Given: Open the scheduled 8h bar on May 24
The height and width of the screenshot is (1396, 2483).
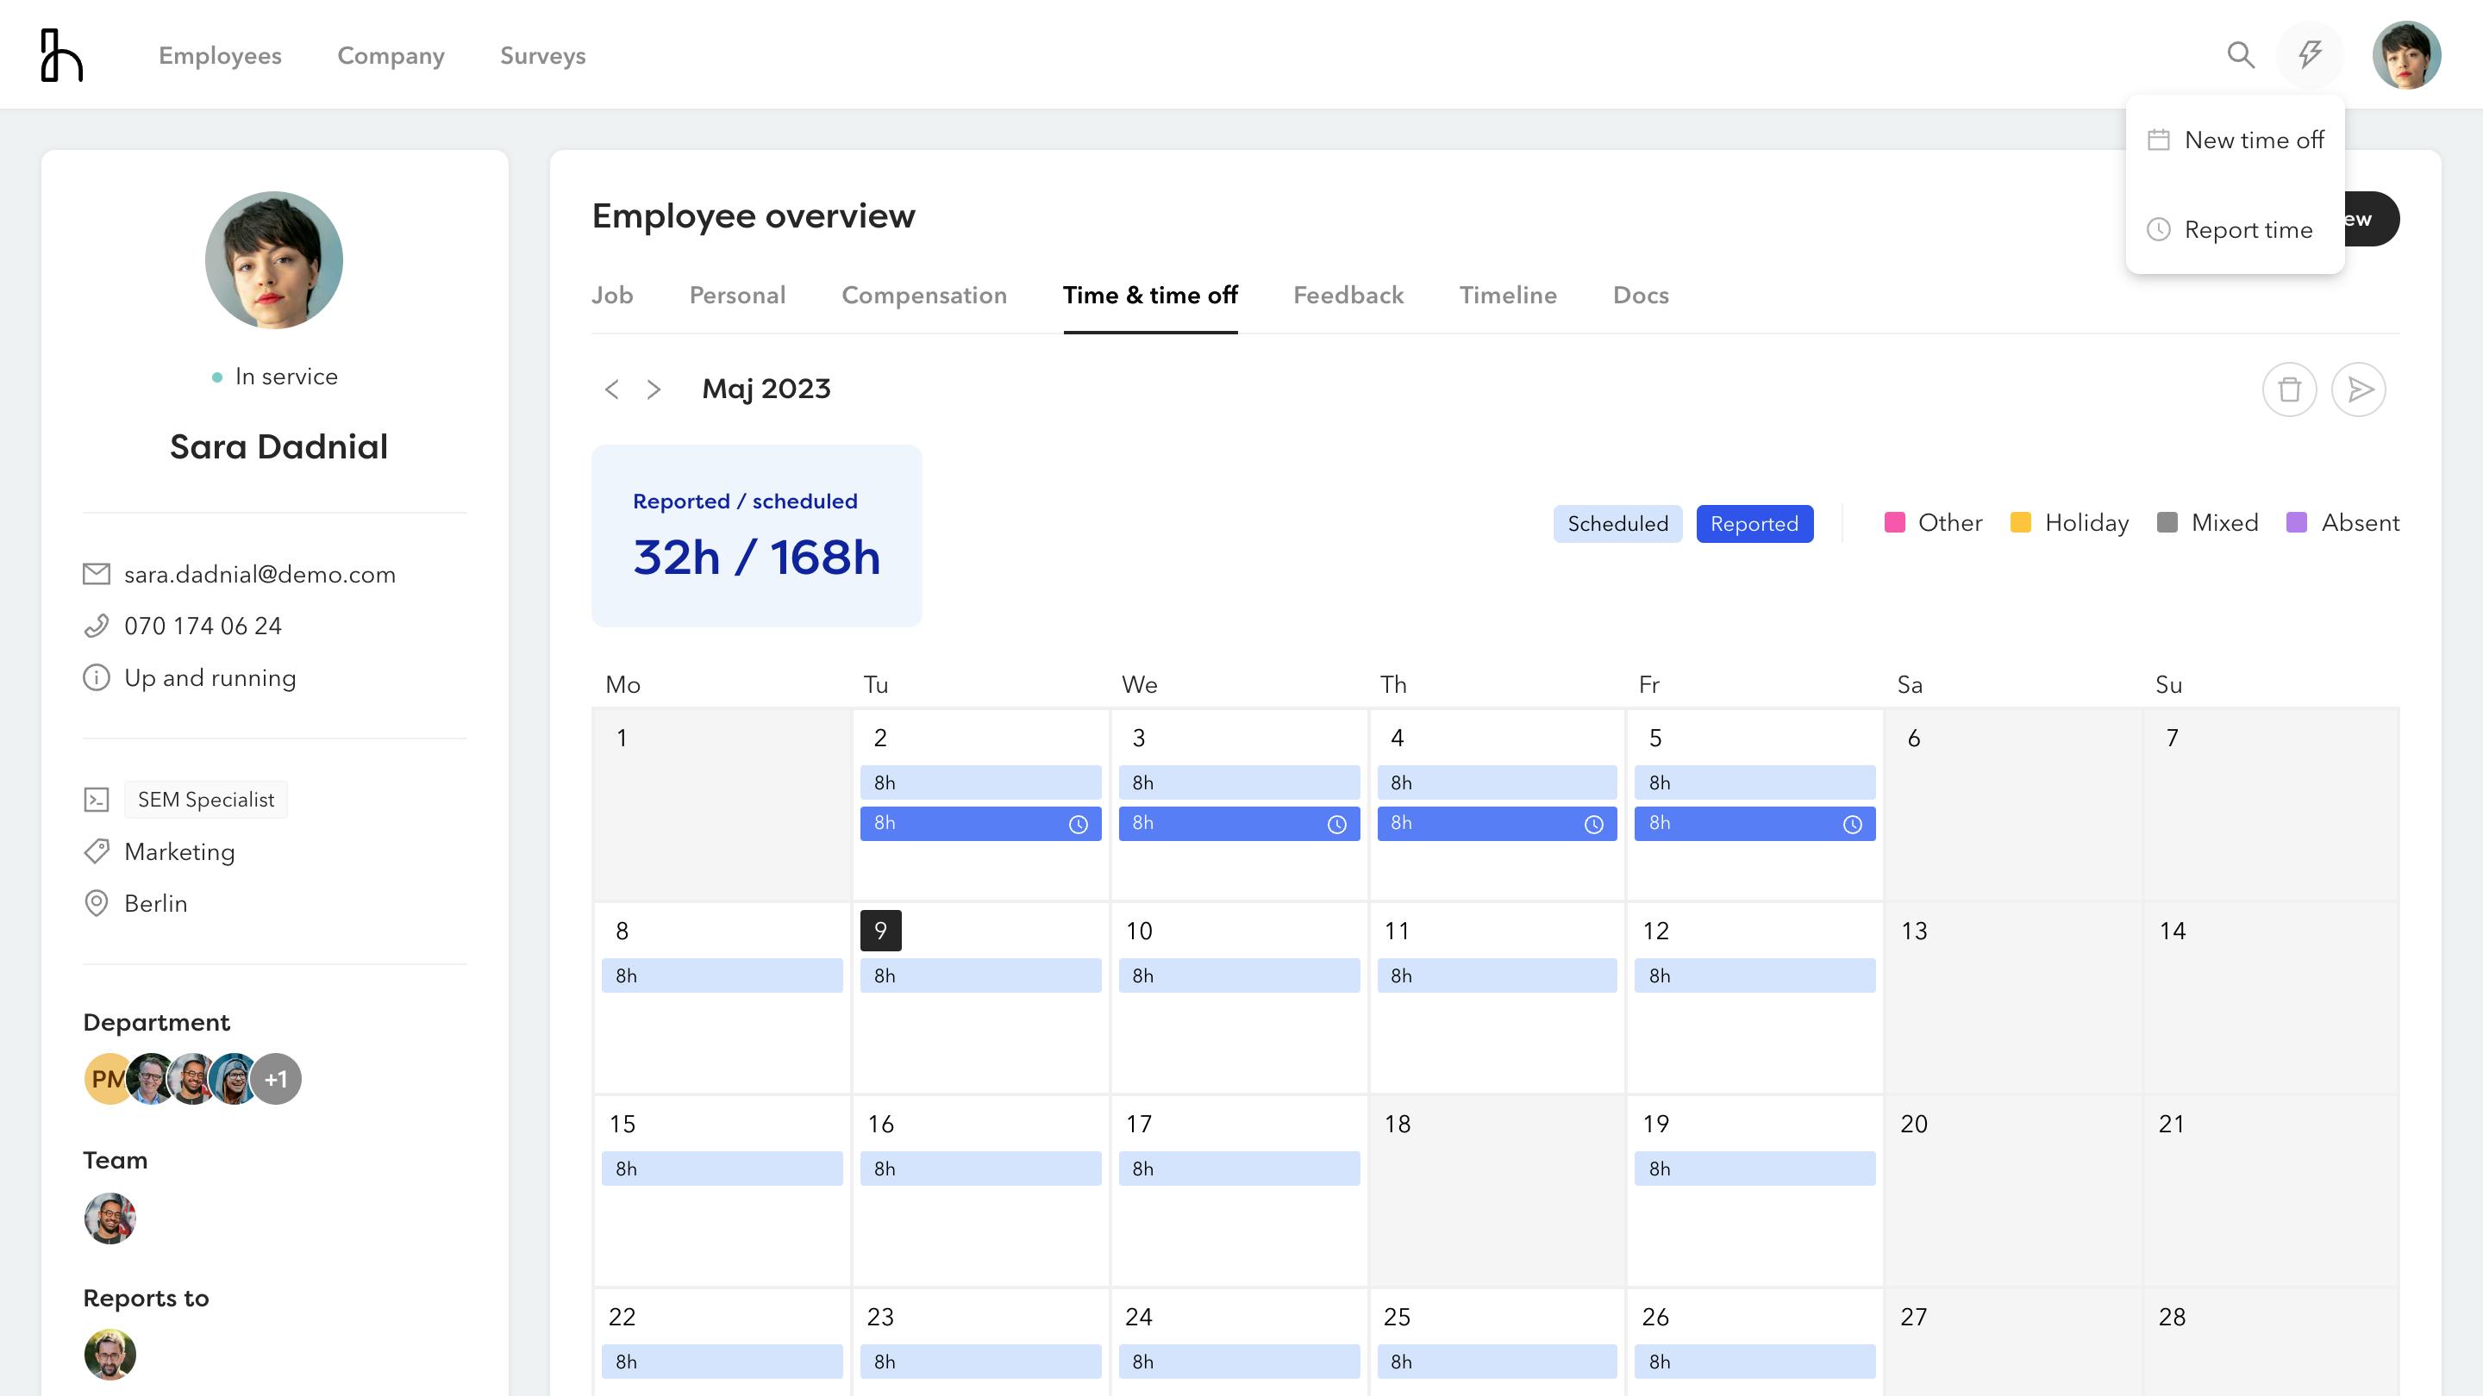Looking at the screenshot, I should 1239,1362.
